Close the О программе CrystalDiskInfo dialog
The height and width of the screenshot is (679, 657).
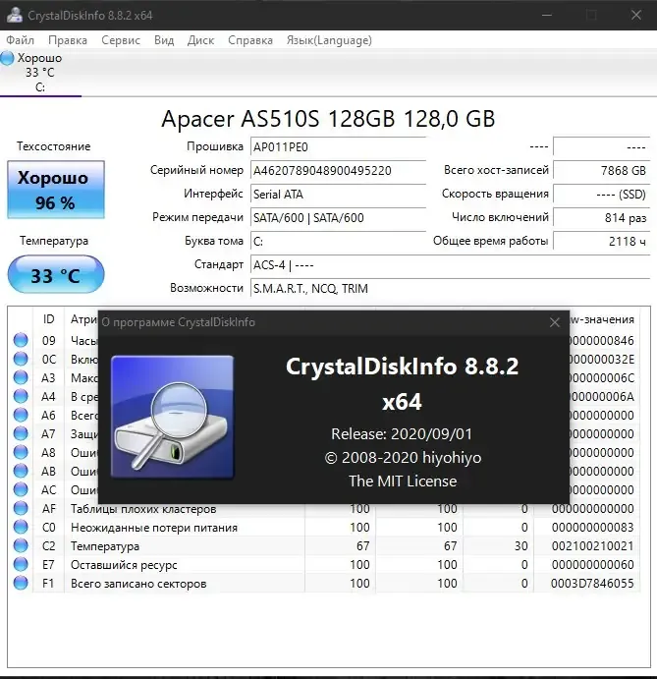[x=555, y=322]
